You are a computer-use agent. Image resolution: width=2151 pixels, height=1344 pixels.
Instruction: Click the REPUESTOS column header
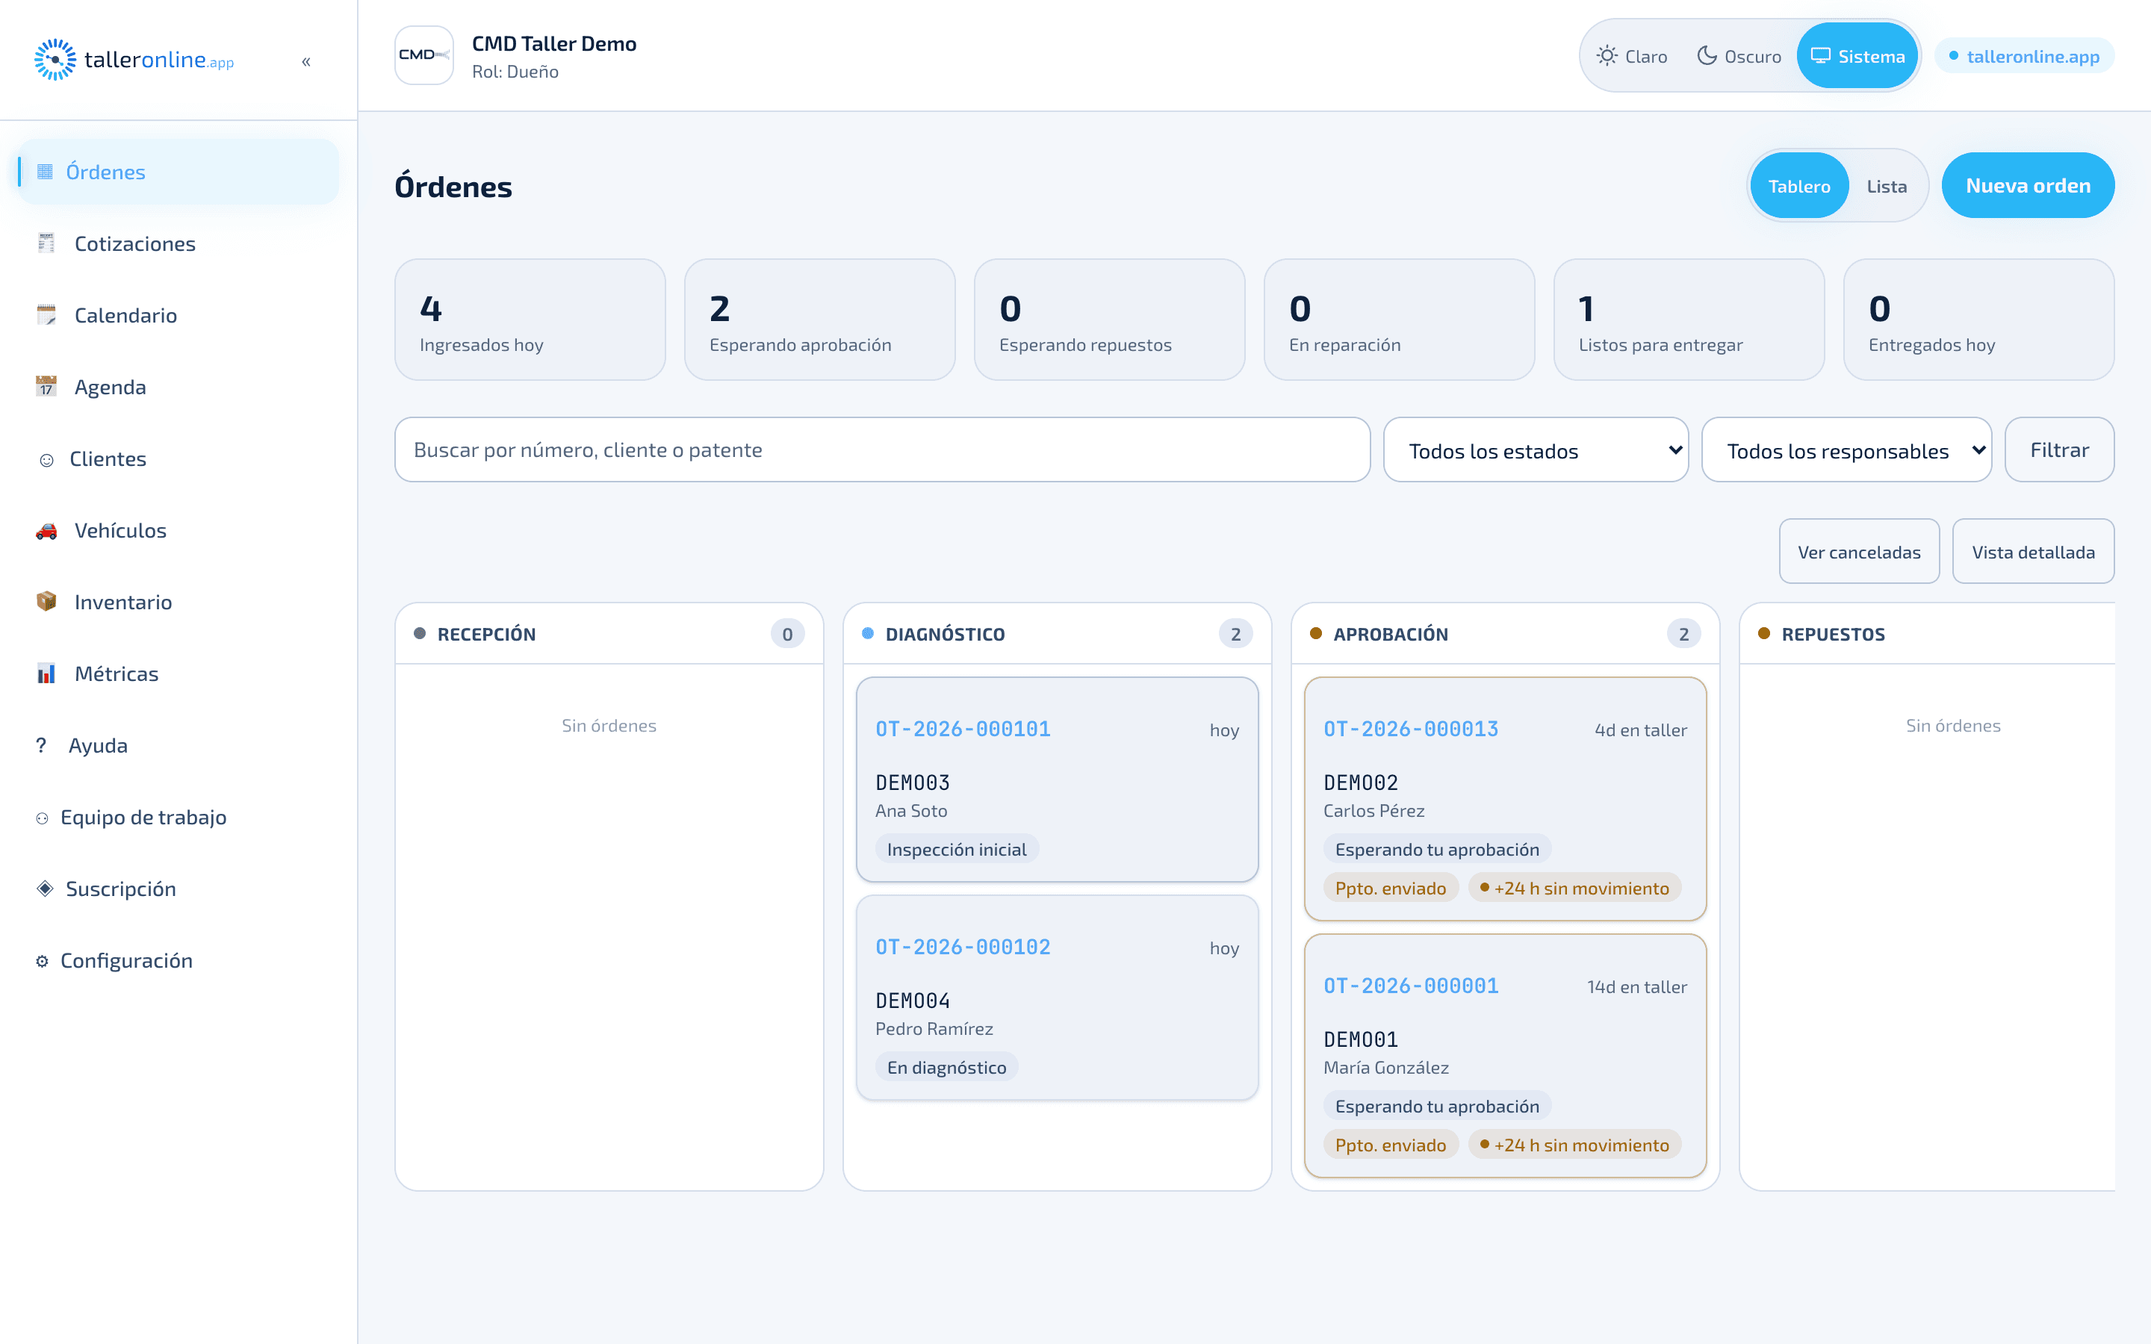[1927, 634]
